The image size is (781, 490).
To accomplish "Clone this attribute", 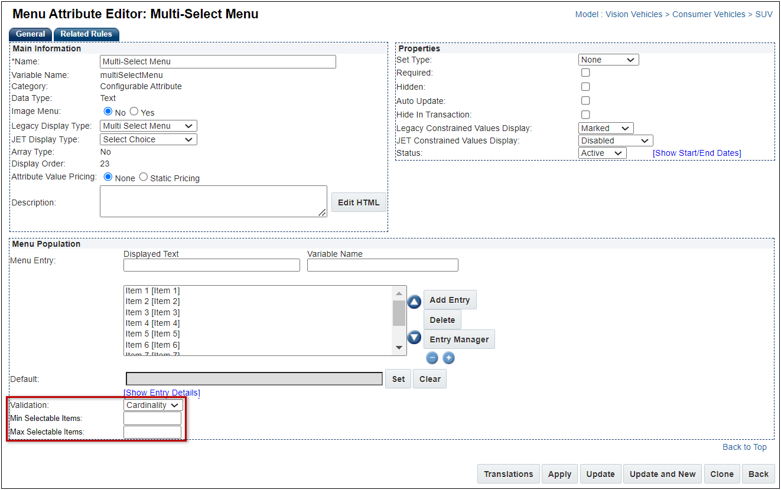I will pyautogui.click(x=722, y=474).
